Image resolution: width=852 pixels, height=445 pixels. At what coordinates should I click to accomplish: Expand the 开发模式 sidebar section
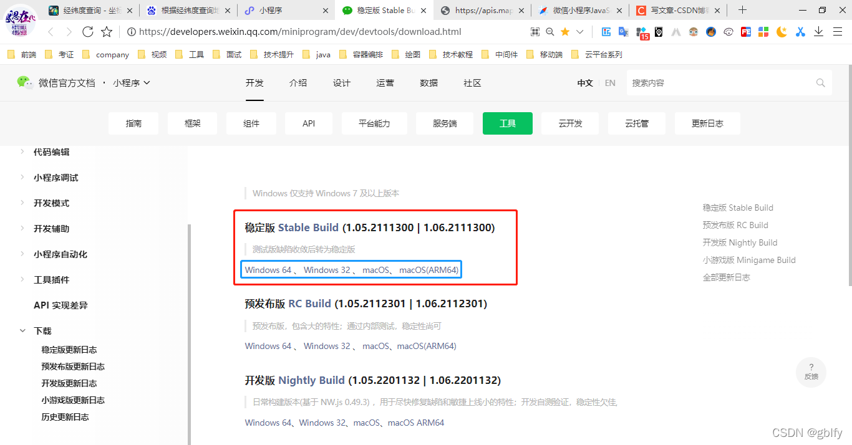pyautogui.click(x=22, y=203)
